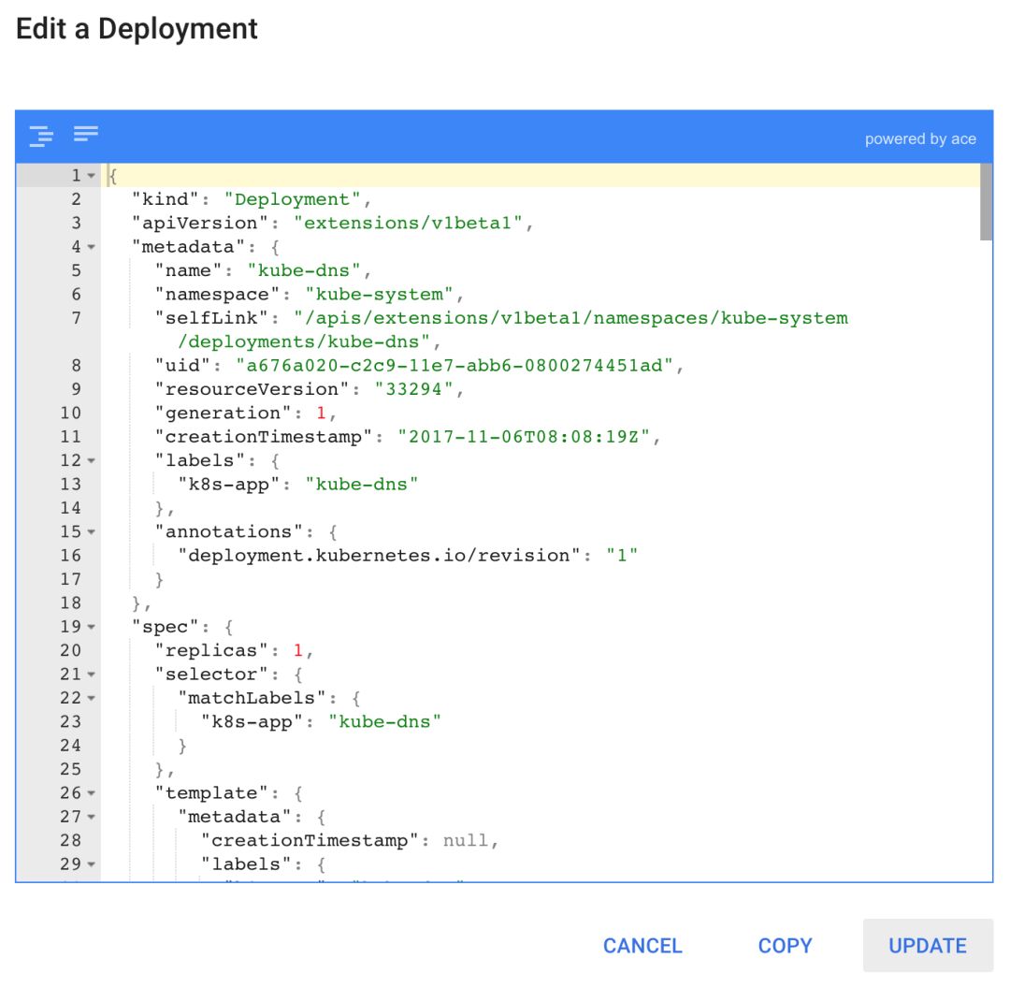Click the "Edit a Deployment" heading

(137, 29)
